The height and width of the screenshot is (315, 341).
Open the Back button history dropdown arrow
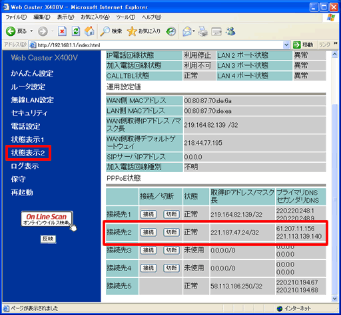click(x=31, y=31)
